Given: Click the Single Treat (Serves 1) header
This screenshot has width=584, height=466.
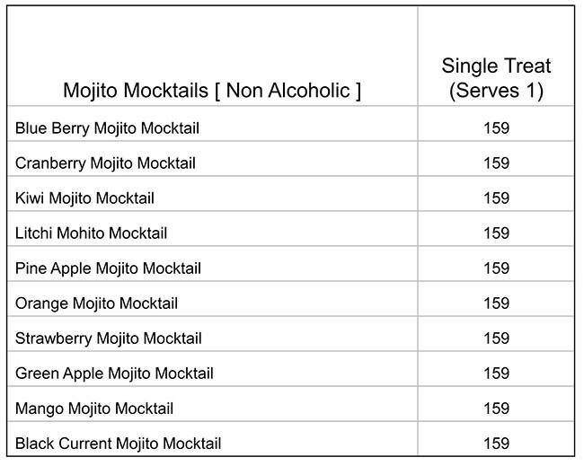Looking at the screenshot, I should tap(496, 78).
